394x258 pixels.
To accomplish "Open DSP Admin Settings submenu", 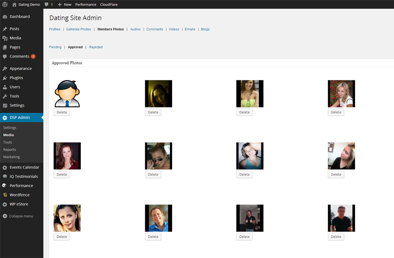I will (x=10, y=128).
